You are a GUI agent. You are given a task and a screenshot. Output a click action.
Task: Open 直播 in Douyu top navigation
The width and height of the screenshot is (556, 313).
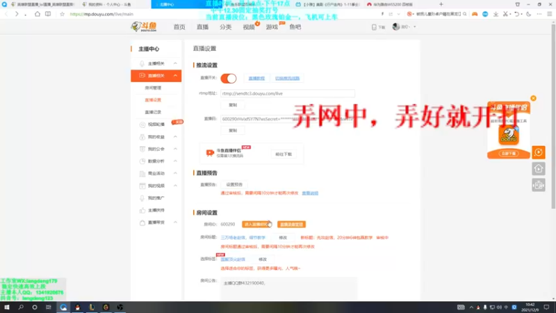coord(202,27)
